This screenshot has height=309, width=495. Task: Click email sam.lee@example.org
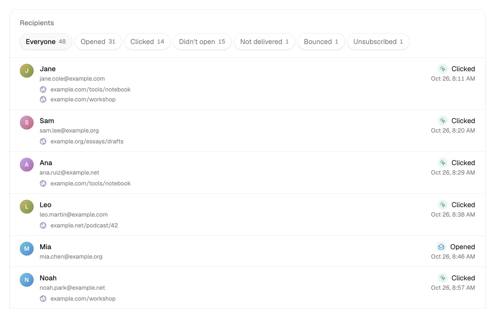[69, 130]
